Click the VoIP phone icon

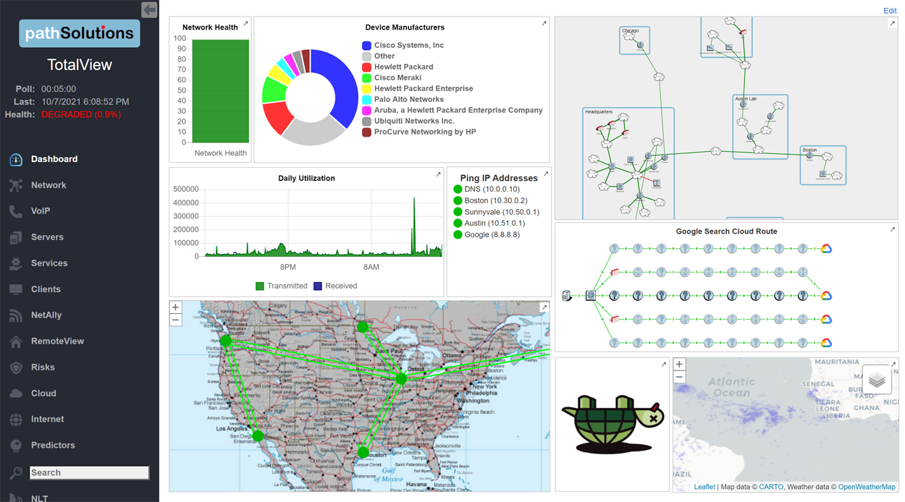click(x=16, y=211)
